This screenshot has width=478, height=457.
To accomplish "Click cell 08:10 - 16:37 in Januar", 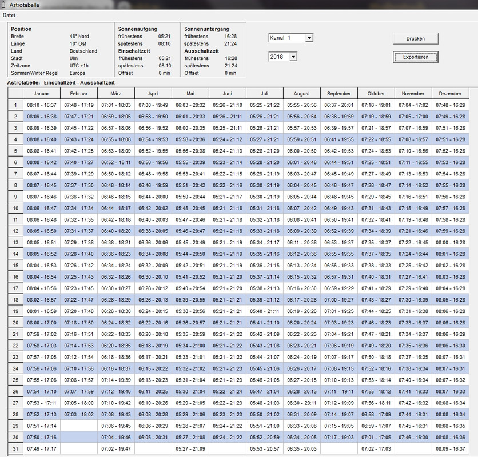I will click(x=42, y=105).
